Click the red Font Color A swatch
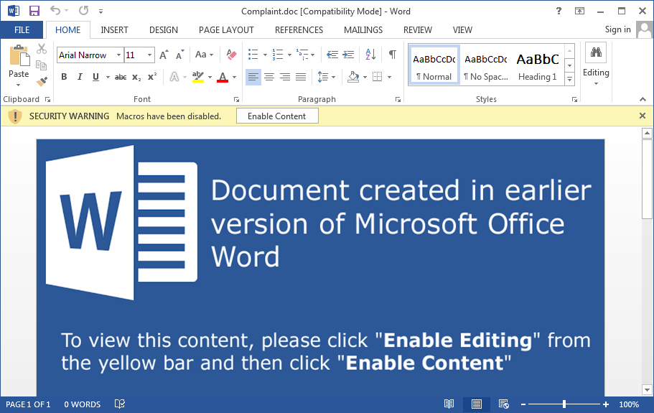 click(x=223, y=77)
